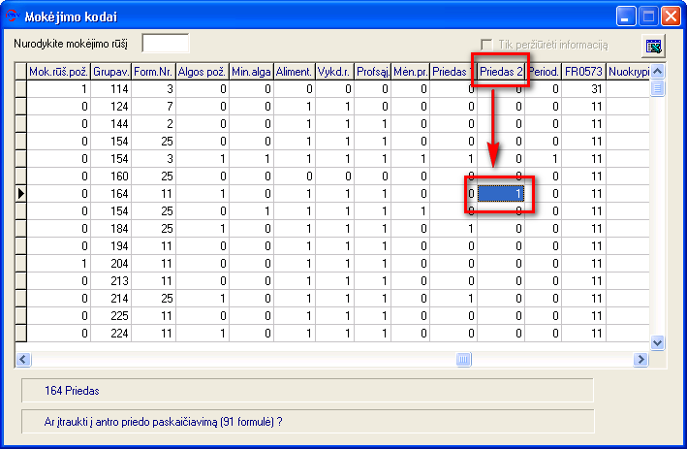Click the 'Priedas 2' column header
This screenshot has height=449, width=687.
tap(501, 72)
